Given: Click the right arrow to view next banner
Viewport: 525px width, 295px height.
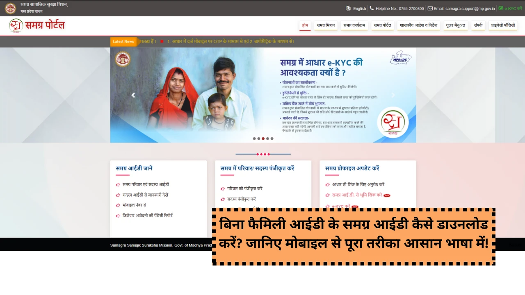Looking at the screenshot, I should 393,95.
